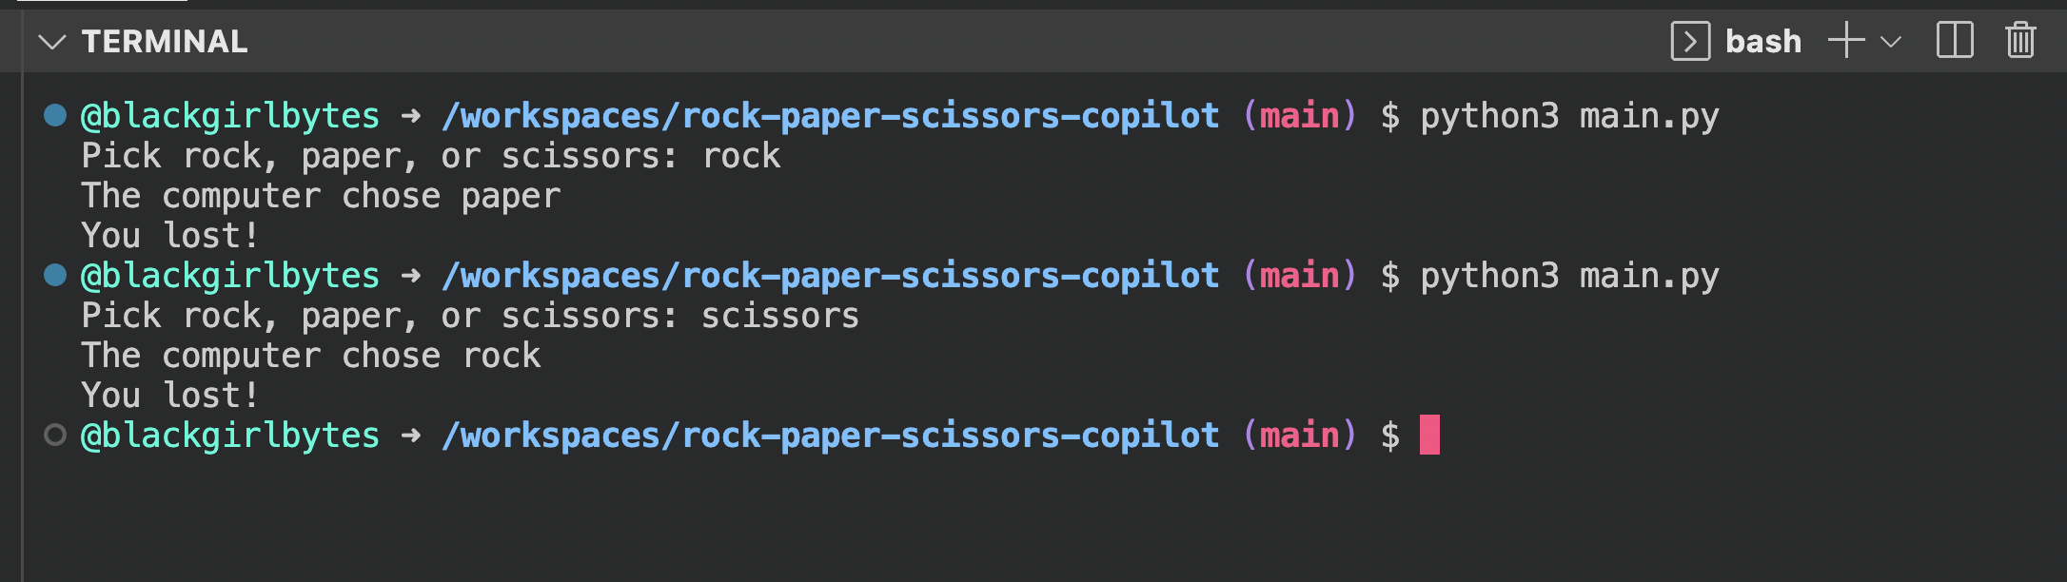The image size is (2067, 582).
Task: Click second main.py file reference
Action: coord(1650,276)
